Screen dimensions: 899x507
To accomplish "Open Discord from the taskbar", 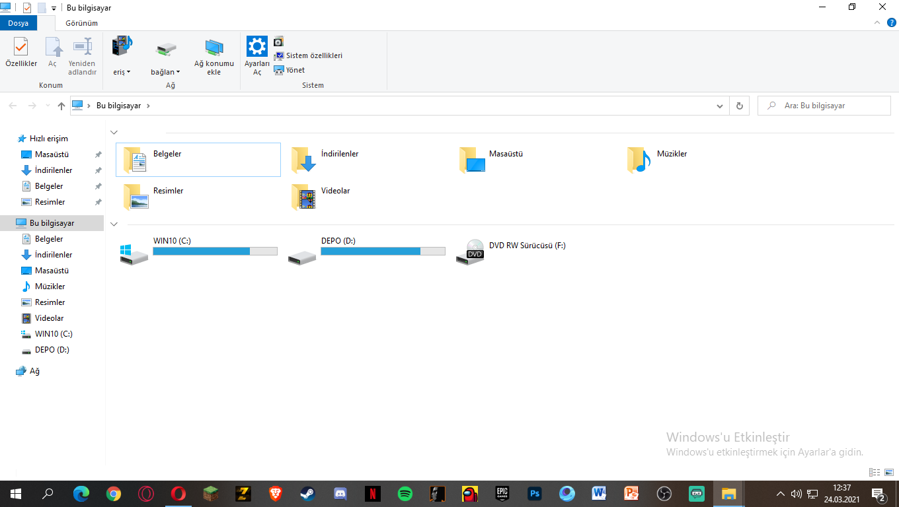I will click(340, 494).
